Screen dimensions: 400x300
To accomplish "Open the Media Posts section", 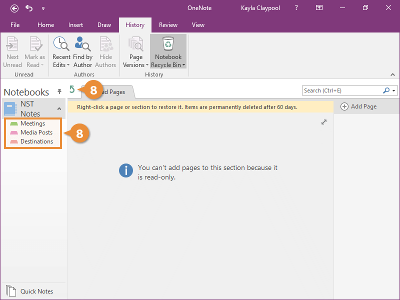I will tap(32, 132).
